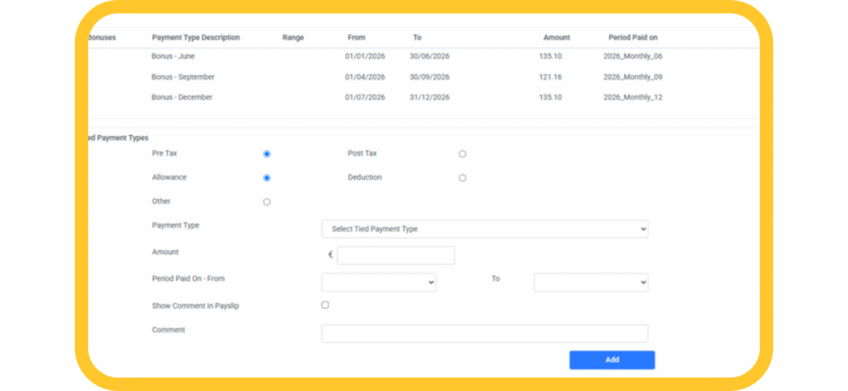Click the 01/07/2026 from date

[365, 97]
